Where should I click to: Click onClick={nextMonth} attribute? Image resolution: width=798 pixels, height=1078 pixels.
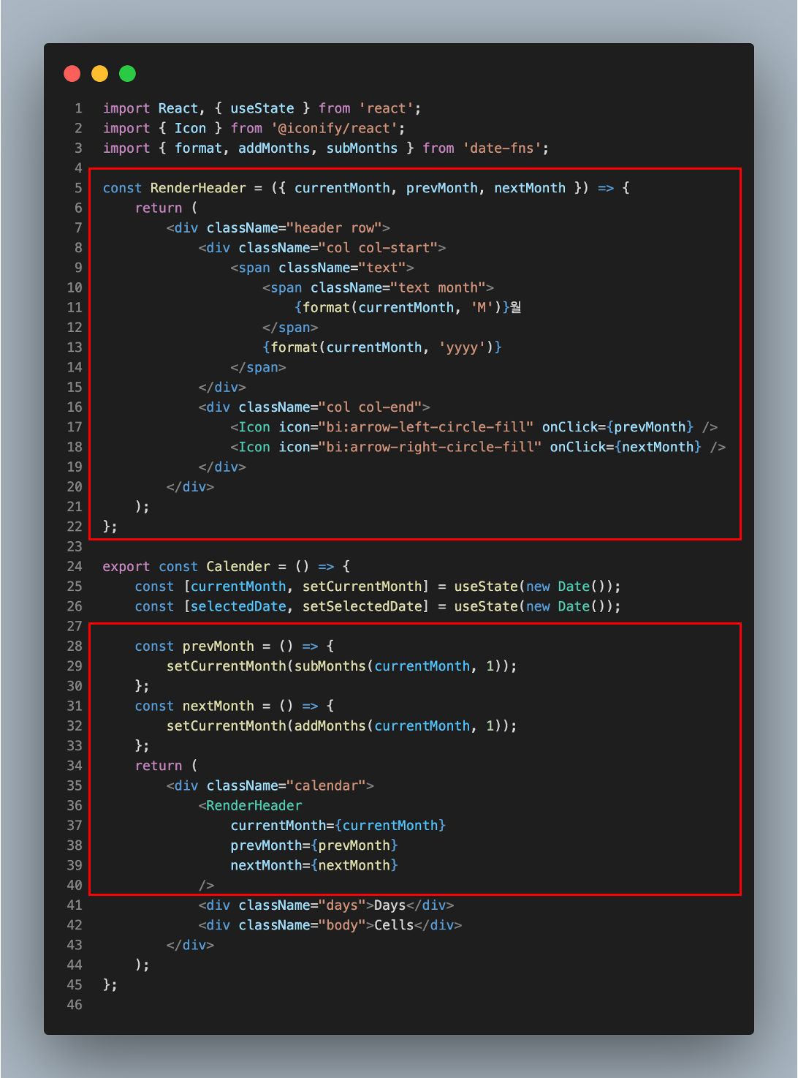626,447
